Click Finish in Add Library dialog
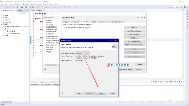The width and height of the screenshot is (189, 106). [101, 93]
